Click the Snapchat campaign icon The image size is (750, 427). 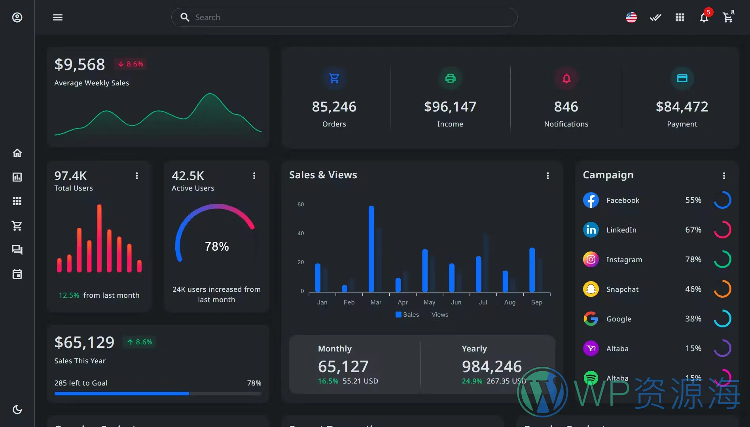coord(591,289)
